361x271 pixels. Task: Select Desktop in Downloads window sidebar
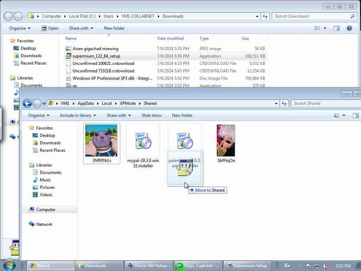point(25,48)
